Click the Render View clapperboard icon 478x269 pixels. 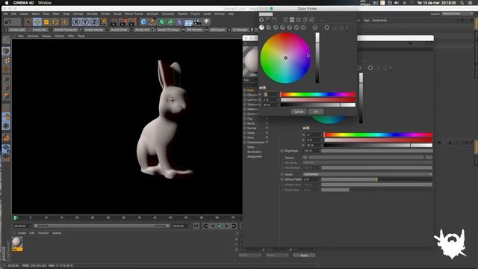click(x=114, y=22)
